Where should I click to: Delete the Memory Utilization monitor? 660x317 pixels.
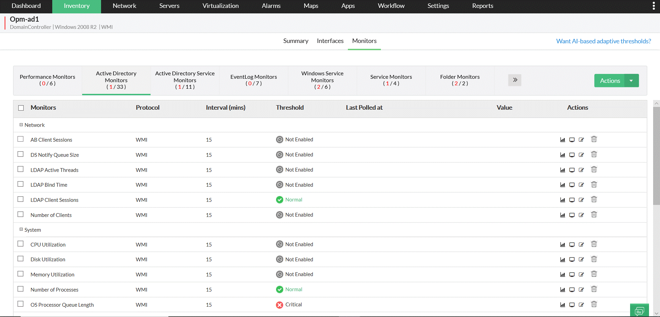tap(594, 274)
